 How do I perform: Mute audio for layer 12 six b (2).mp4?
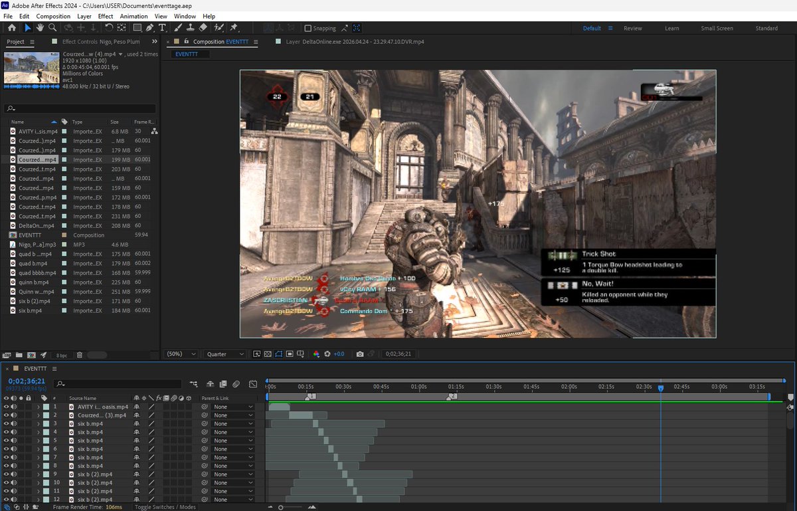pos(13,500)
